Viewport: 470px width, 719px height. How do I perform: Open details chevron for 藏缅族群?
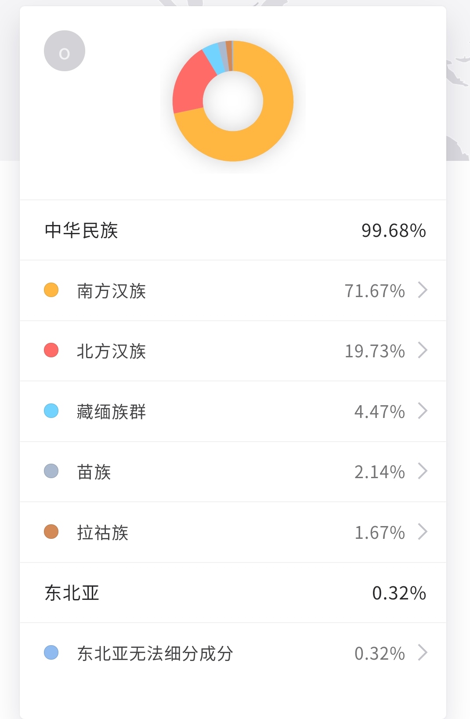[x=423, y=411]
